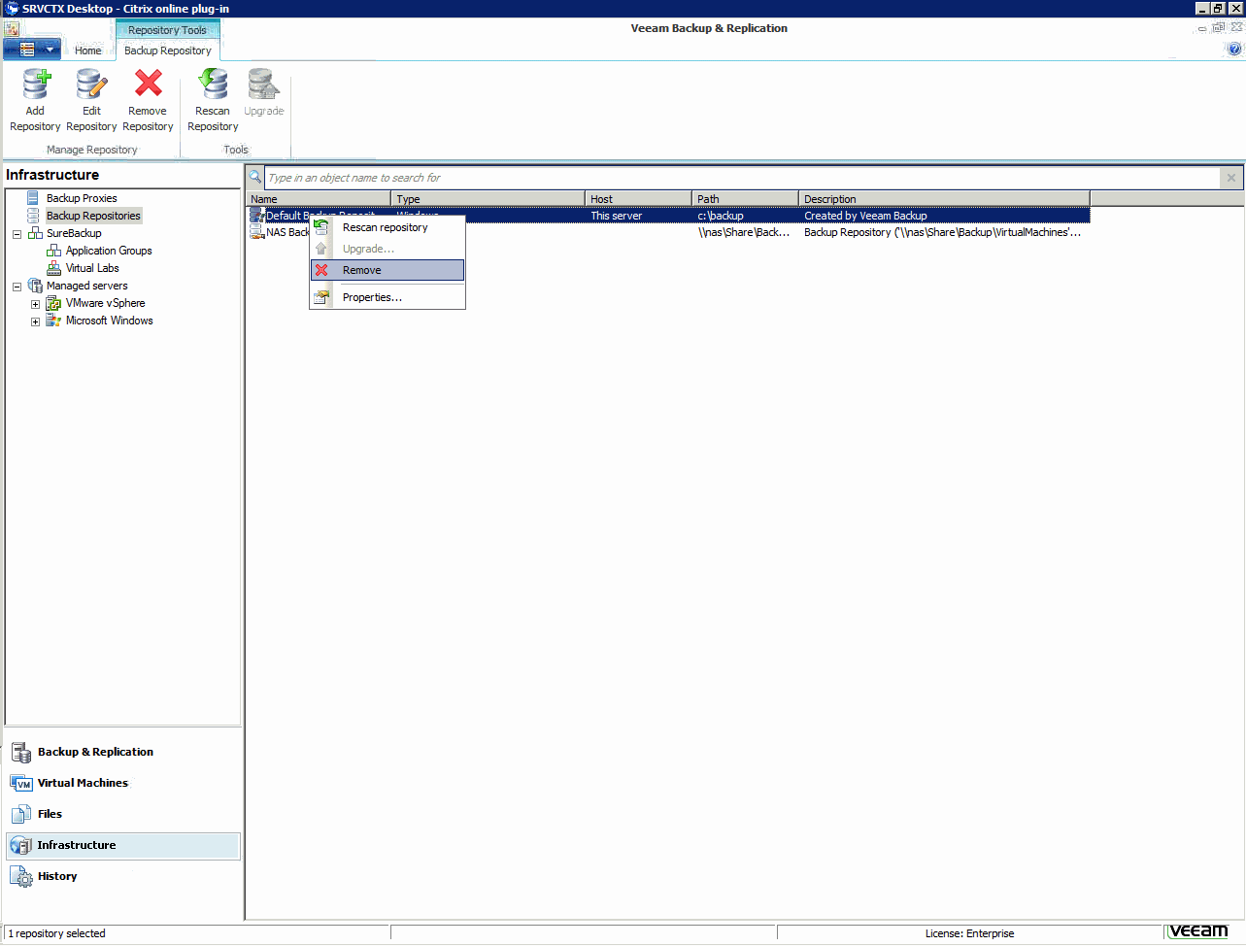The height and width of the screenshot is (946, 1246).
Task: Clear the search with the X button
Action: pos(1231,178)
